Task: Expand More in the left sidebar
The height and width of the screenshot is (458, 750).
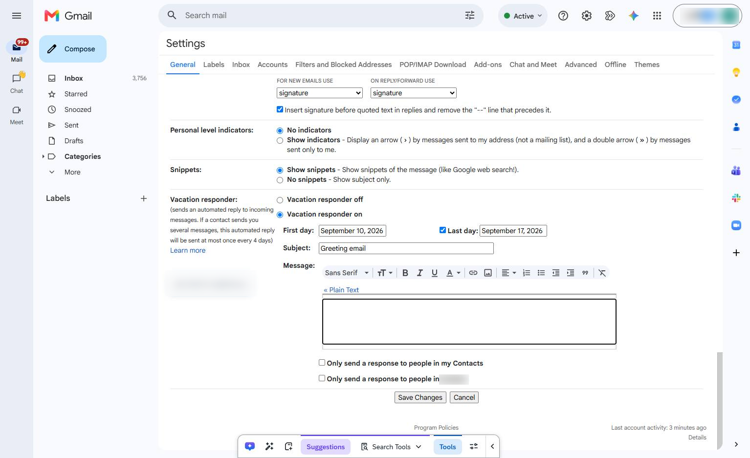Action: coord(72,172)
